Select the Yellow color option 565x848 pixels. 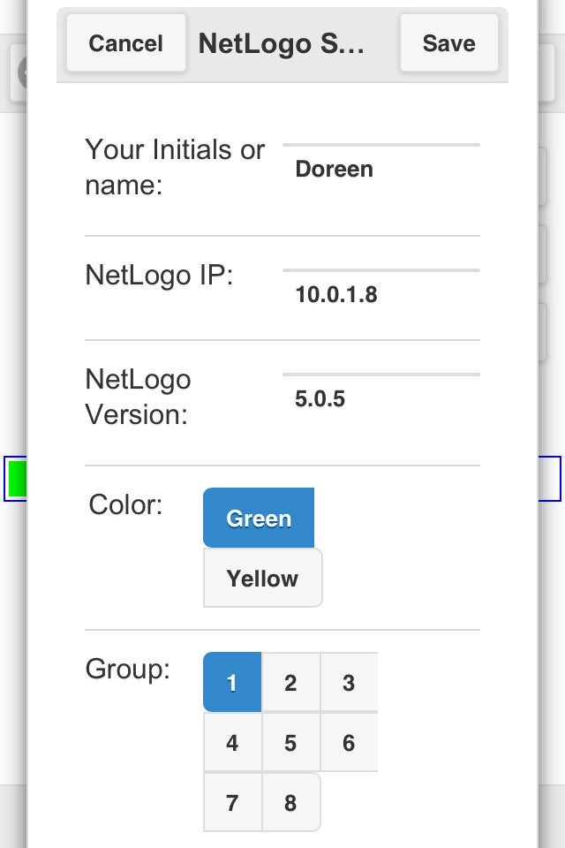pos(262,578)
